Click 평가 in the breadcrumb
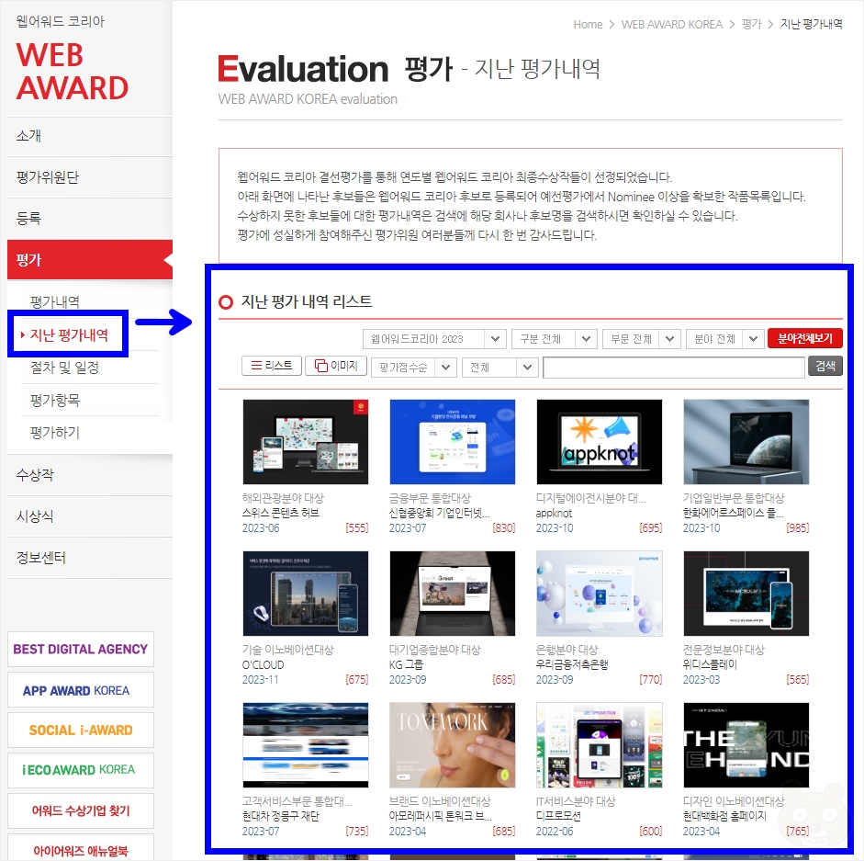Screen dimensions: 864x861 click(751, 24)
